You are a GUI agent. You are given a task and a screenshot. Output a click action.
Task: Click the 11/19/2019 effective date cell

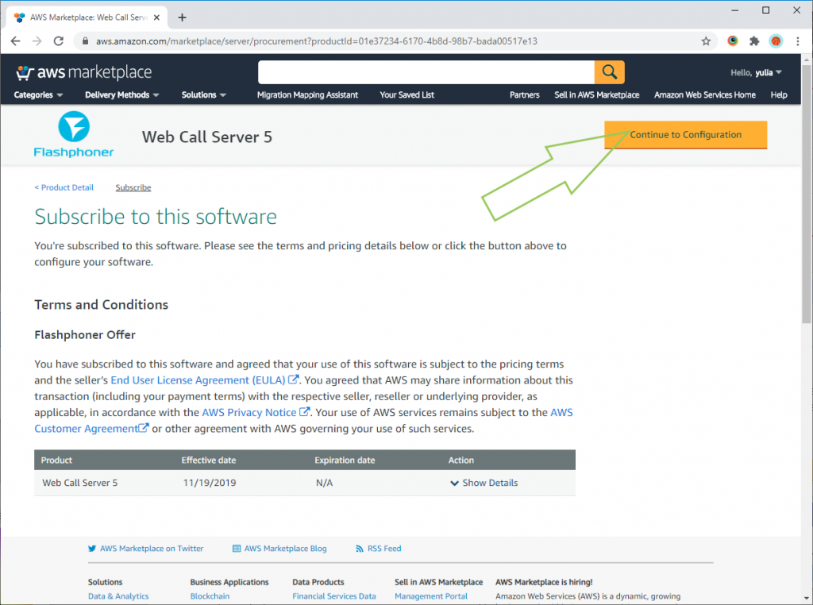(210, 483)
